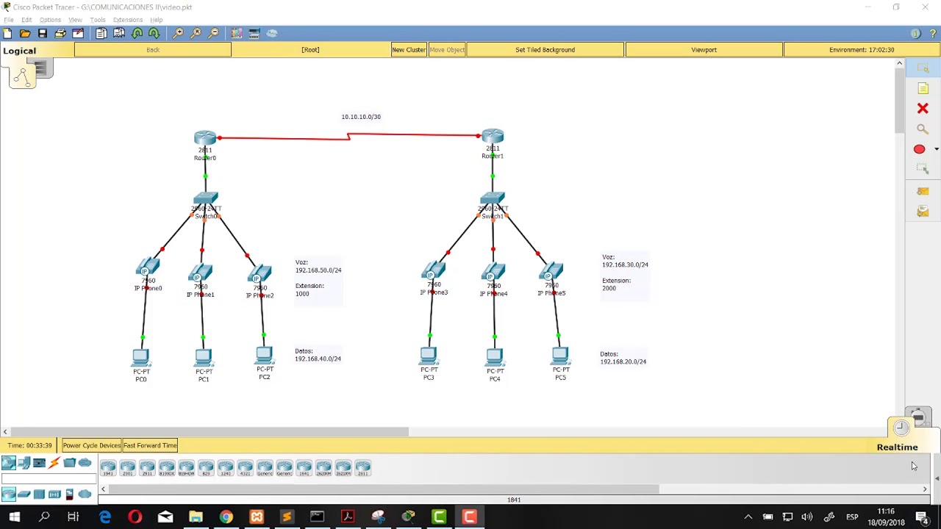
Task: Add a Simple PDU envelope
Action: 923,191
